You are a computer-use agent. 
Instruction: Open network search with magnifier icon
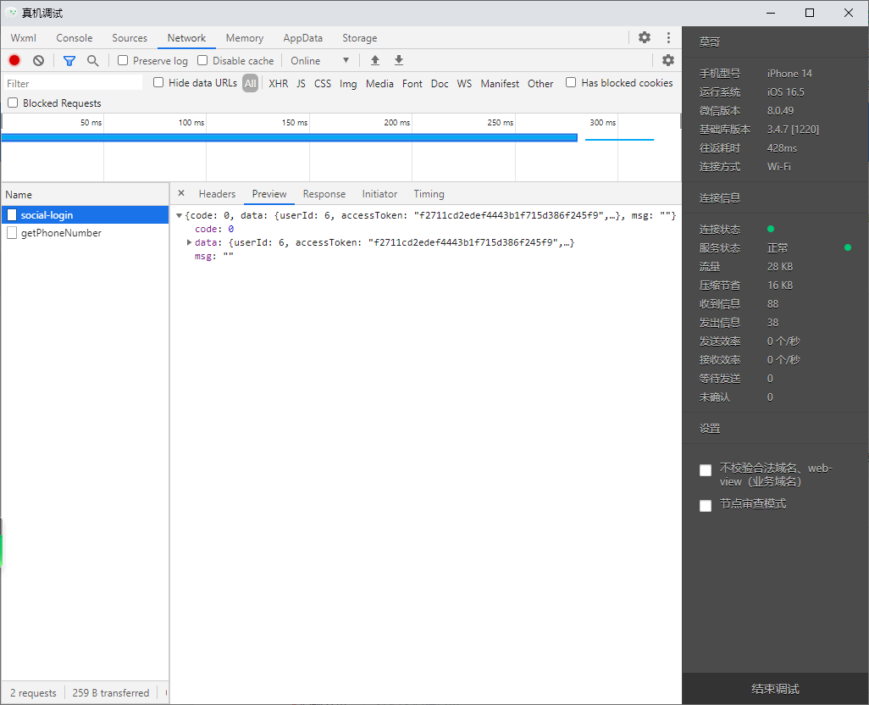pyautogui.click(x=92, y=60)
